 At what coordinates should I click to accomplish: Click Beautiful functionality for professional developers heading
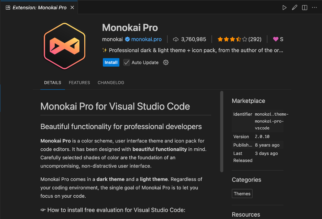pos(121,127)
